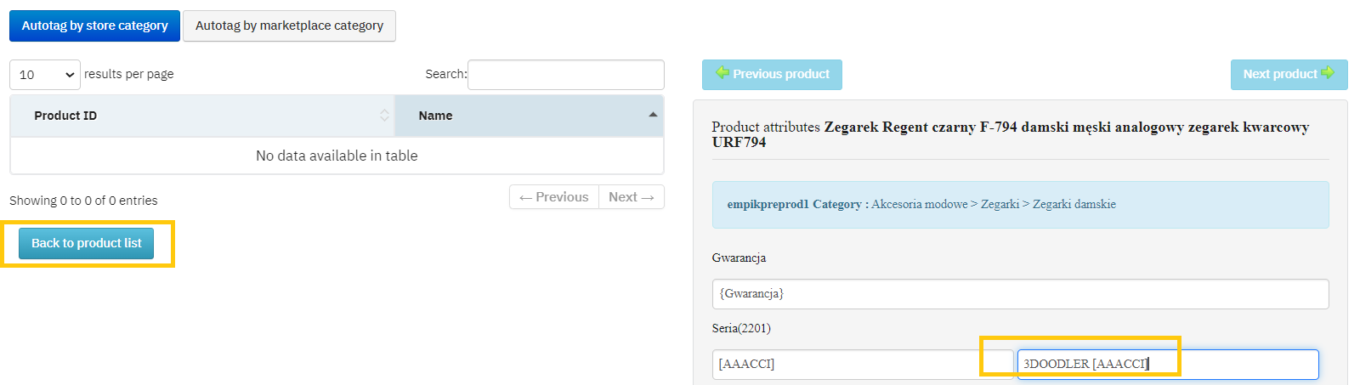
Task: Switch to Autotag by marketplace category
Action: (289, 25)
